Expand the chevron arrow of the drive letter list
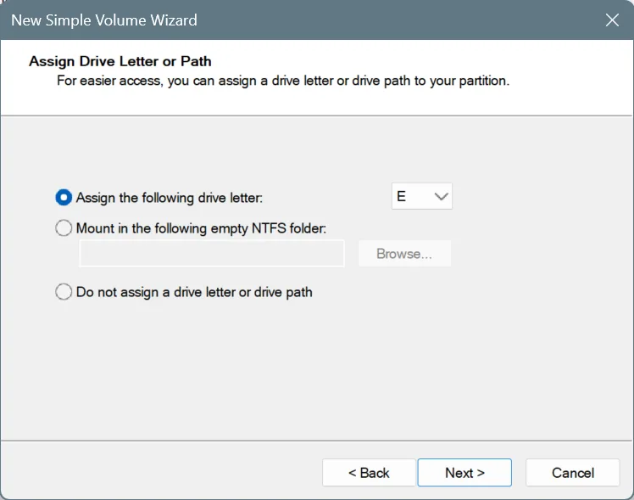The image size is (634, 500). 441,197
